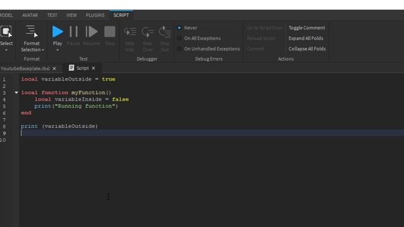Click the Select tool icon
The image size is (404, 227).
click(x=6, y=32)
